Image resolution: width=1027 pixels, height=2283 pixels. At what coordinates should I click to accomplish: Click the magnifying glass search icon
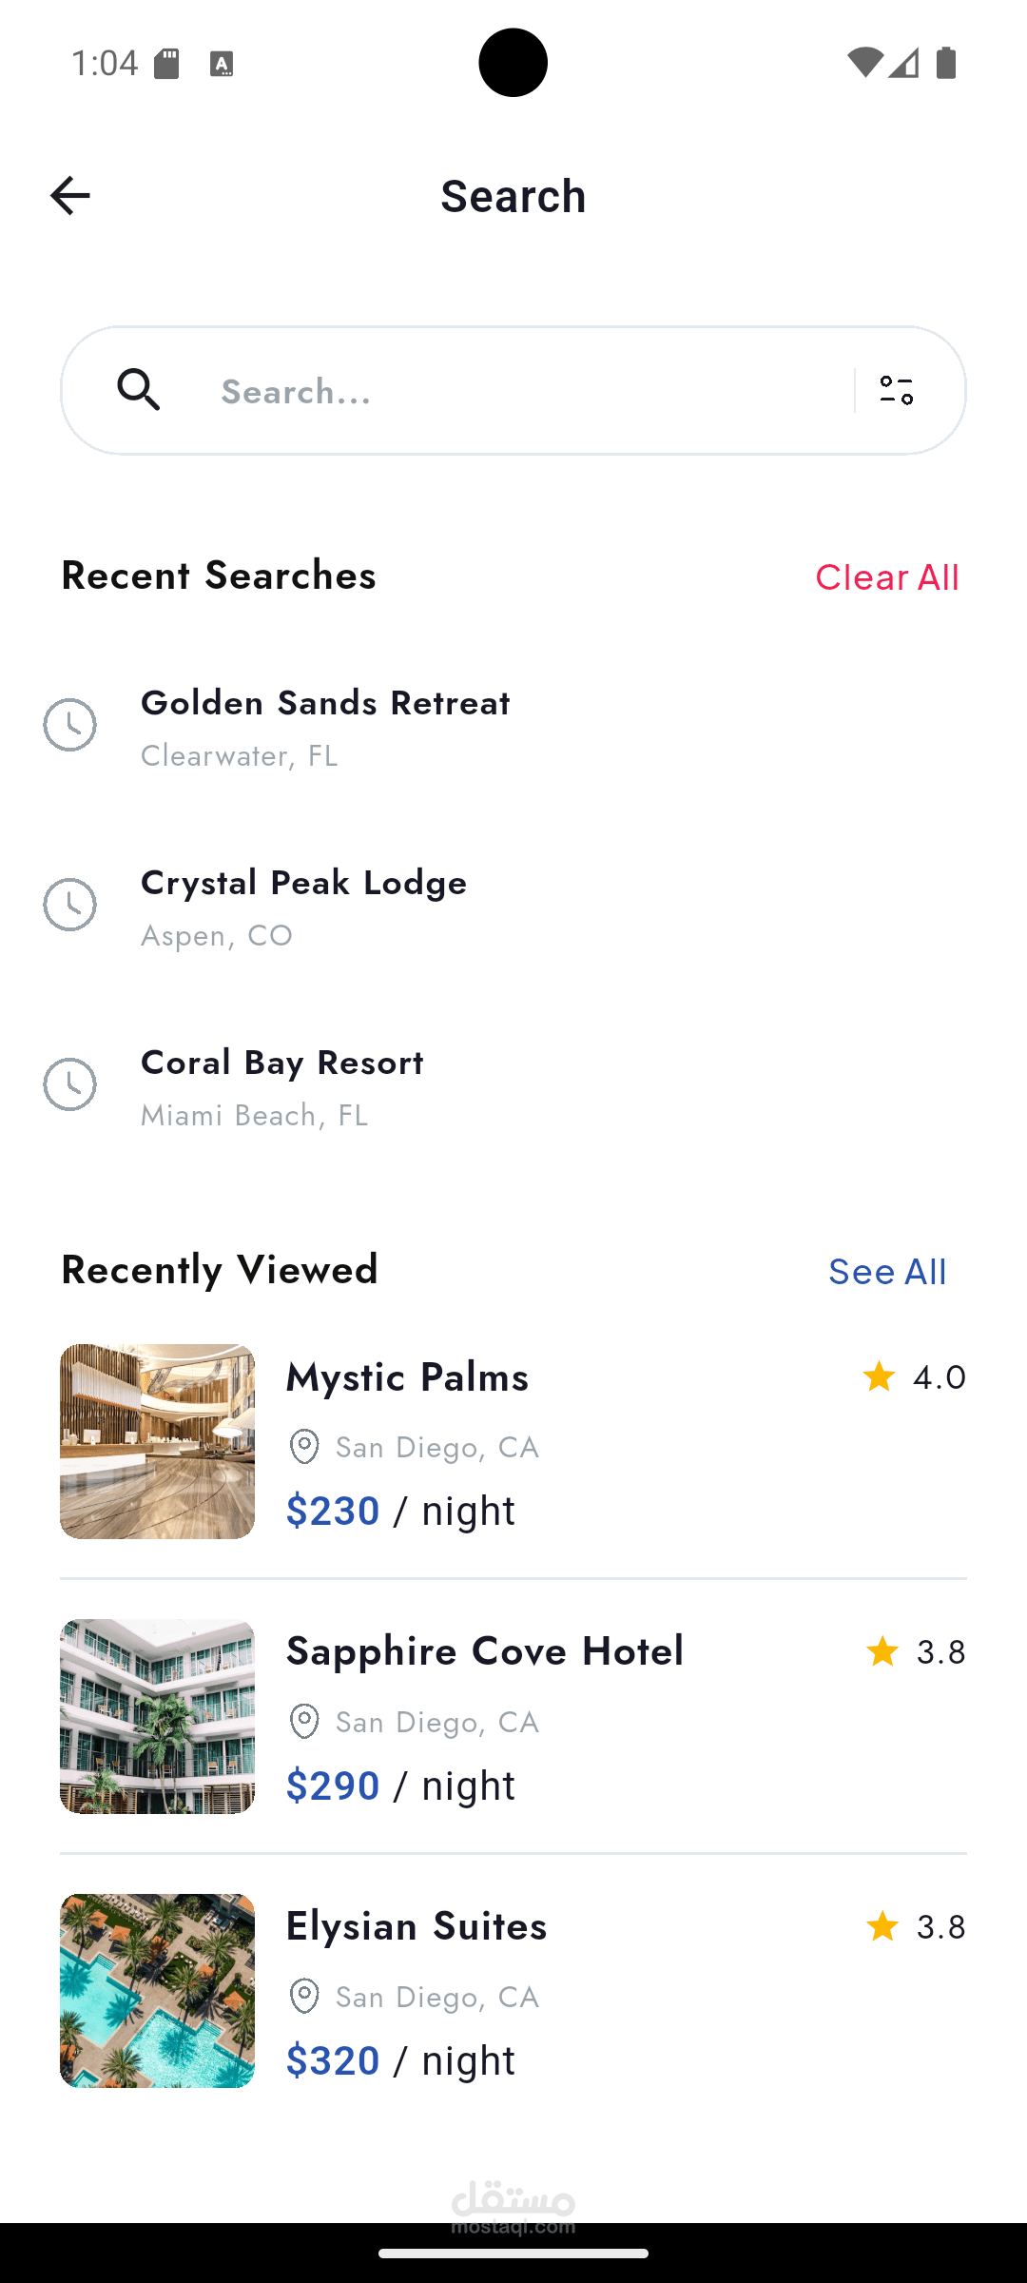(x=139, y=390)
